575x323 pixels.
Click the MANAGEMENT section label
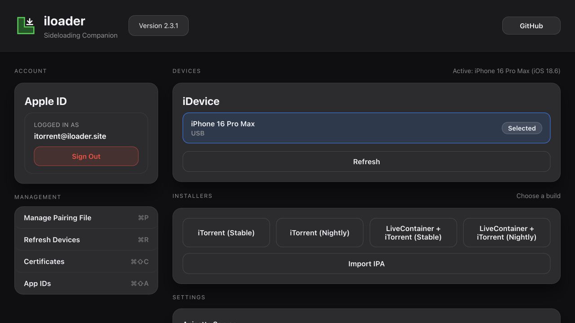click(38, 197)
